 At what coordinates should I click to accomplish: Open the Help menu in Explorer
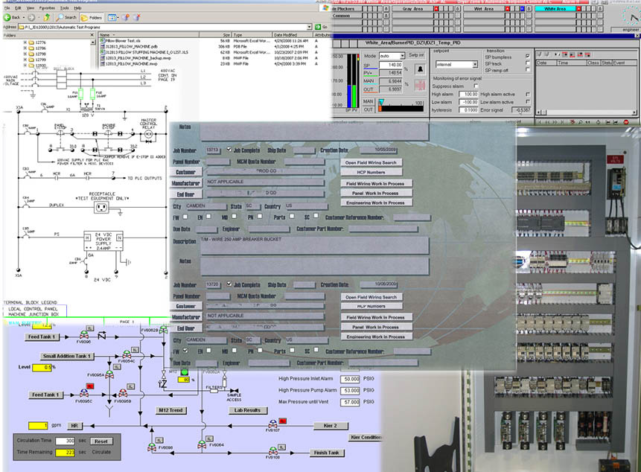coord(77,8)
